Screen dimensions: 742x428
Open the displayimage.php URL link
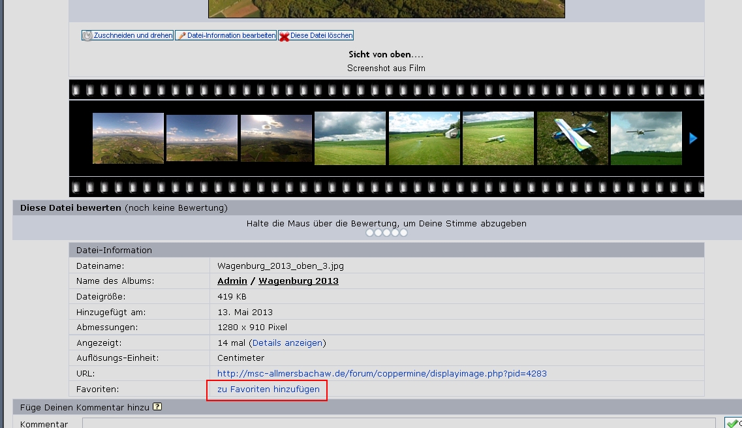pyautogui.click(x=382, y=374)
